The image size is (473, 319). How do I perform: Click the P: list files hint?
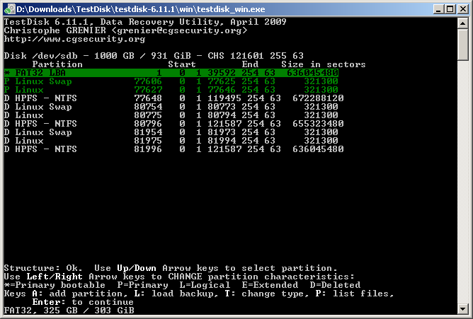point(355,294)
